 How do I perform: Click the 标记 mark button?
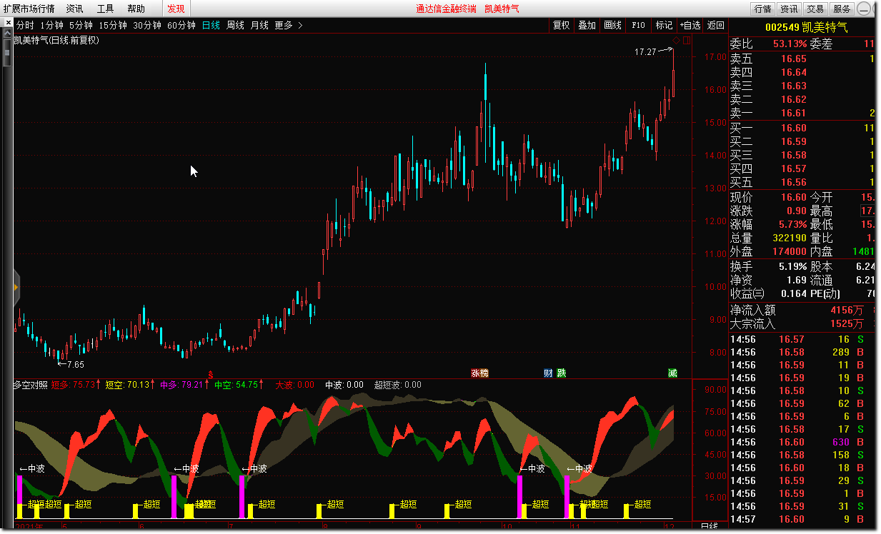coord(664,25)
